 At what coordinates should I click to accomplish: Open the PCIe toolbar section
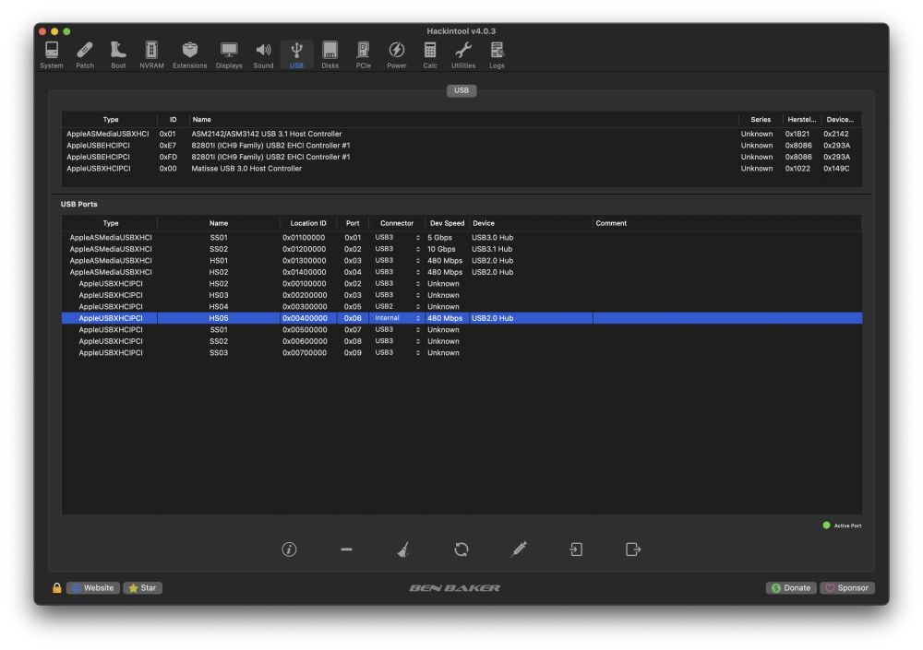[x=363, y=55]
